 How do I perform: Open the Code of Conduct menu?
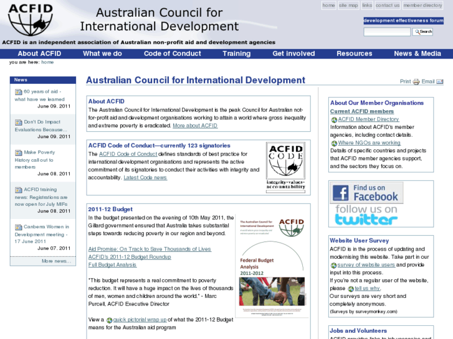click(x=173, y=53)
